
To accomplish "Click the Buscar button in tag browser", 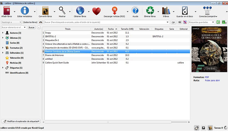I will 32,27.
